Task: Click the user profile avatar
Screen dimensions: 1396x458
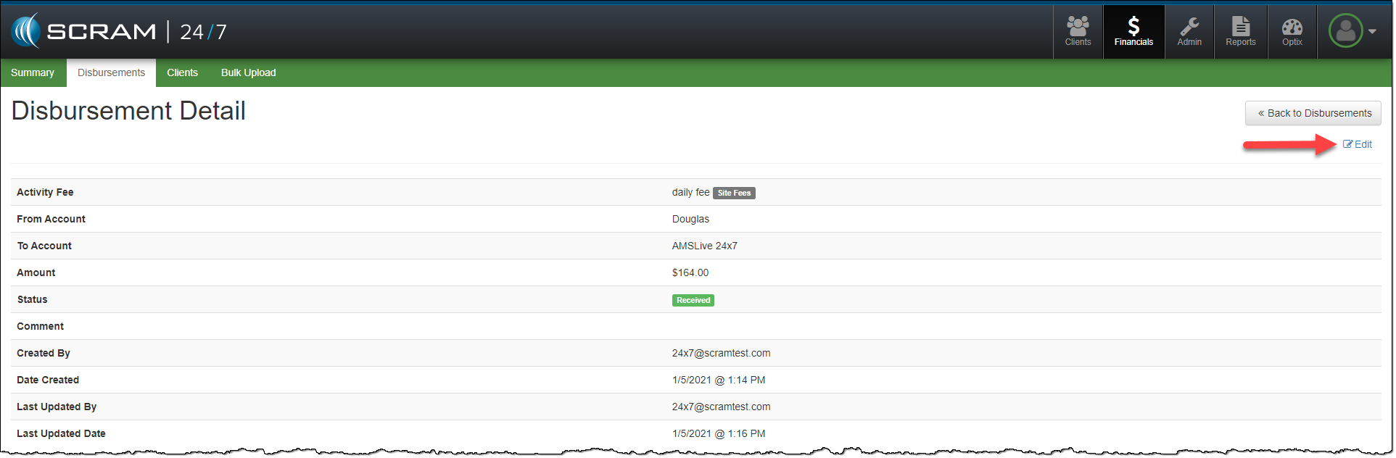Action: pyautogui.click(x=1345, y=31)
